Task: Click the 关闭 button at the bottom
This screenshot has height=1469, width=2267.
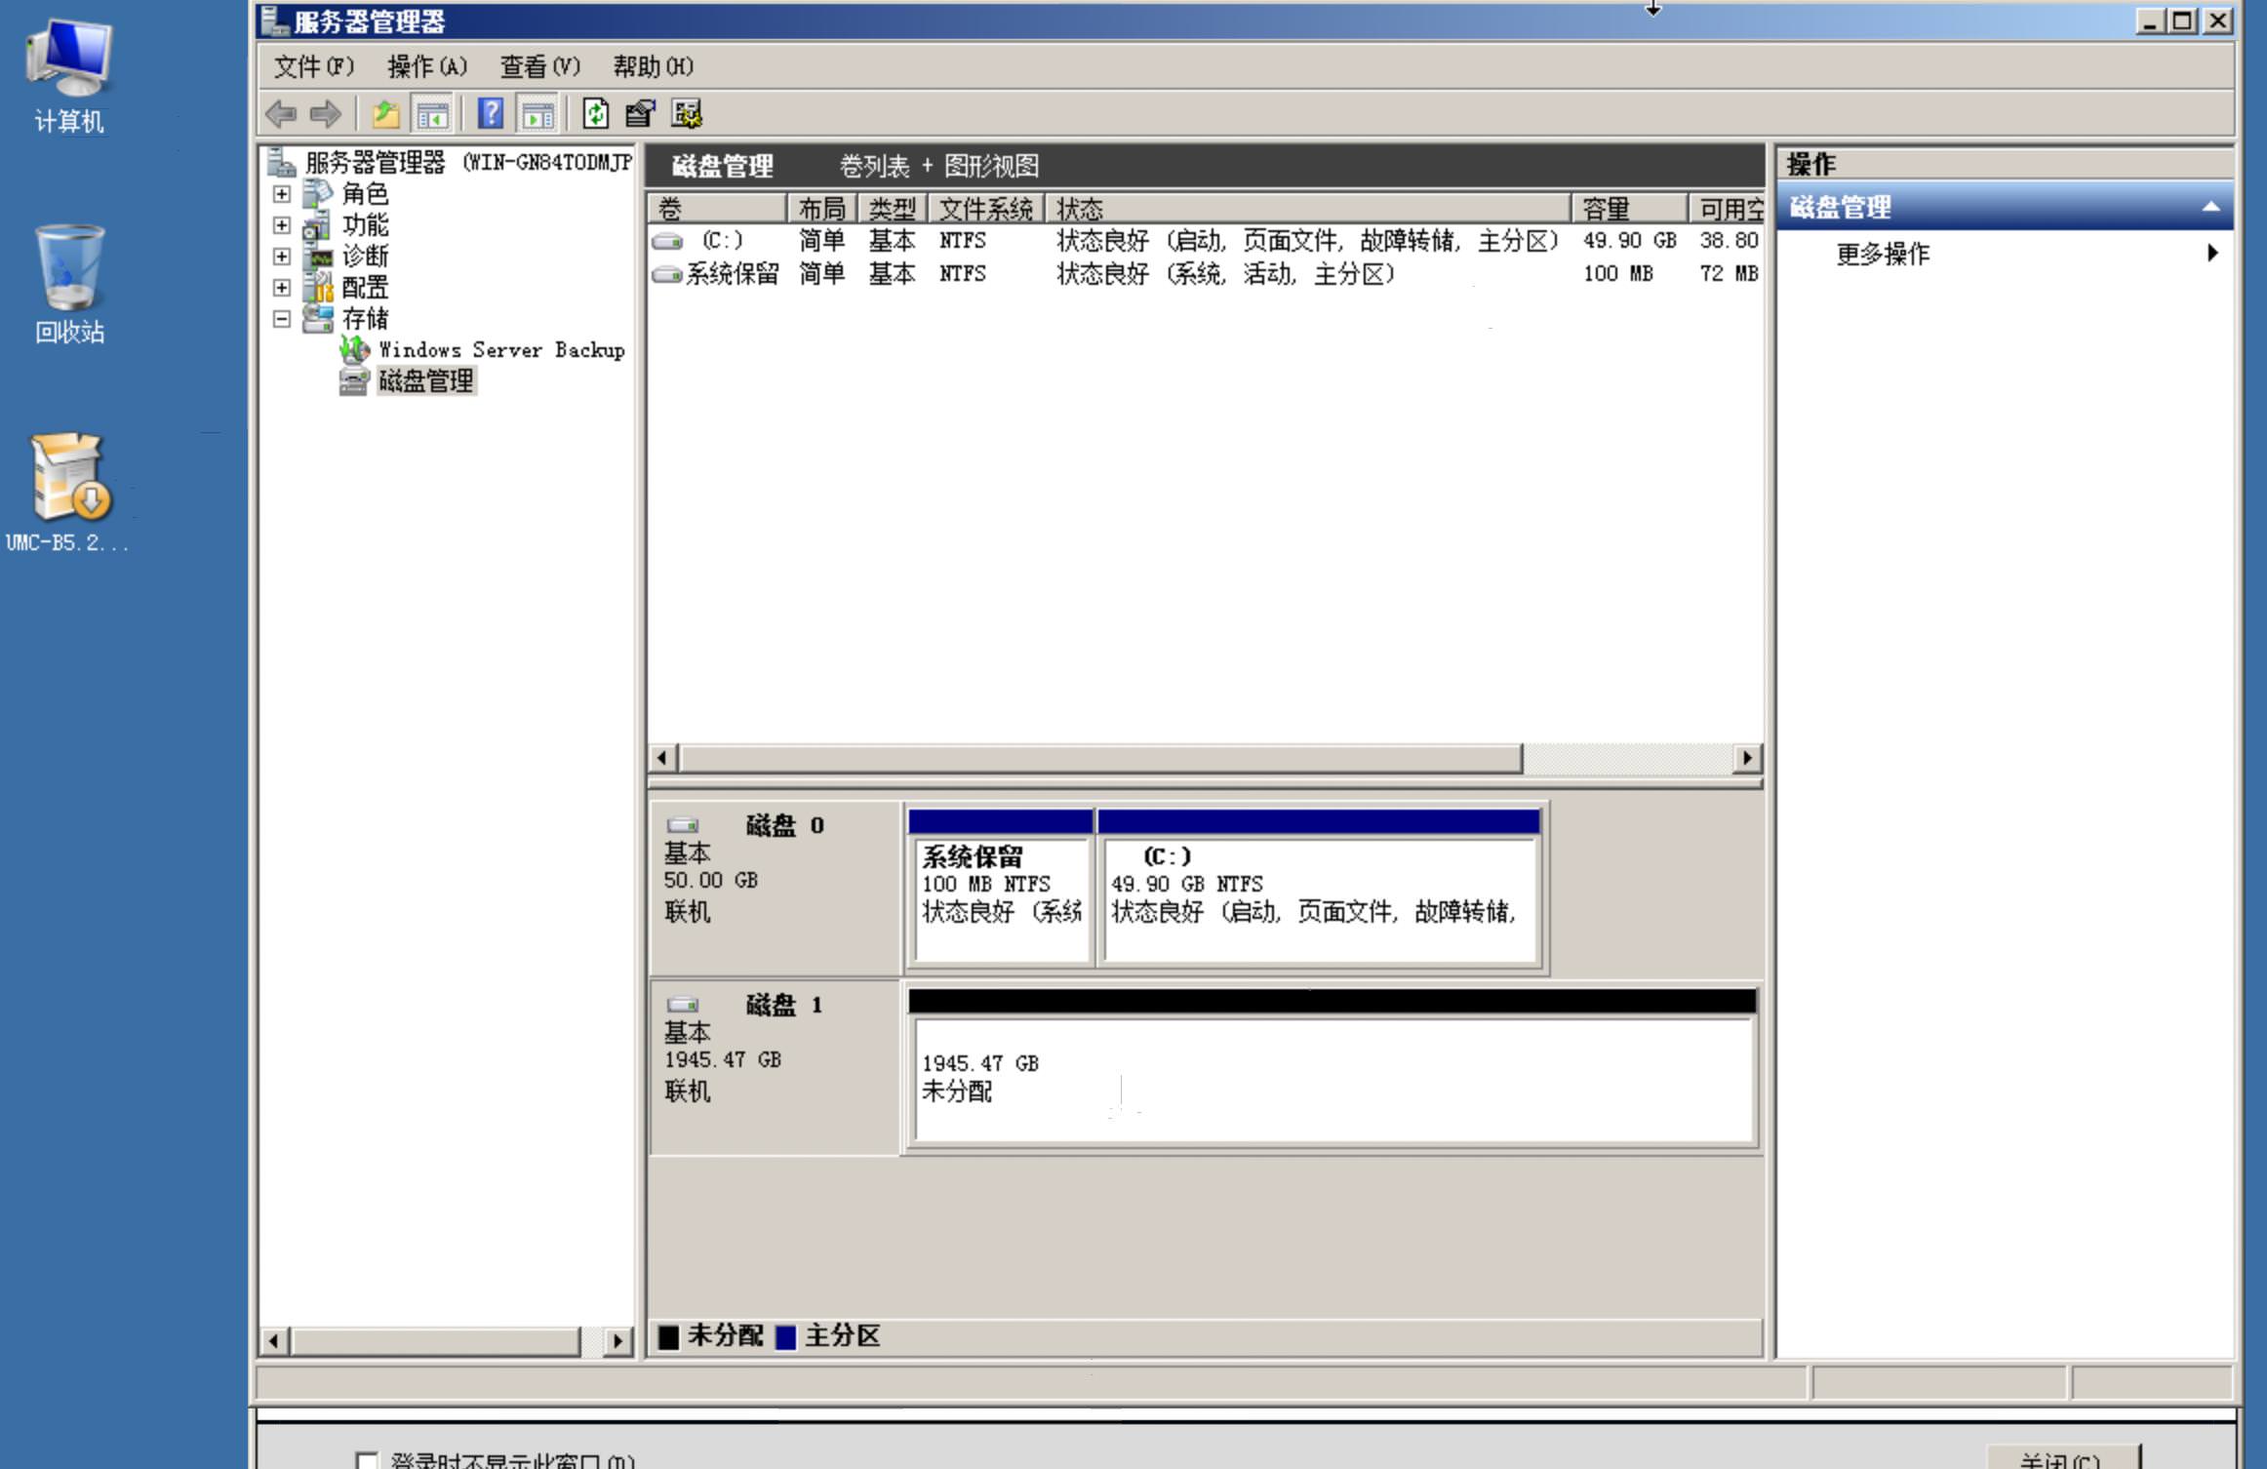Action: pos(2060,1459)
